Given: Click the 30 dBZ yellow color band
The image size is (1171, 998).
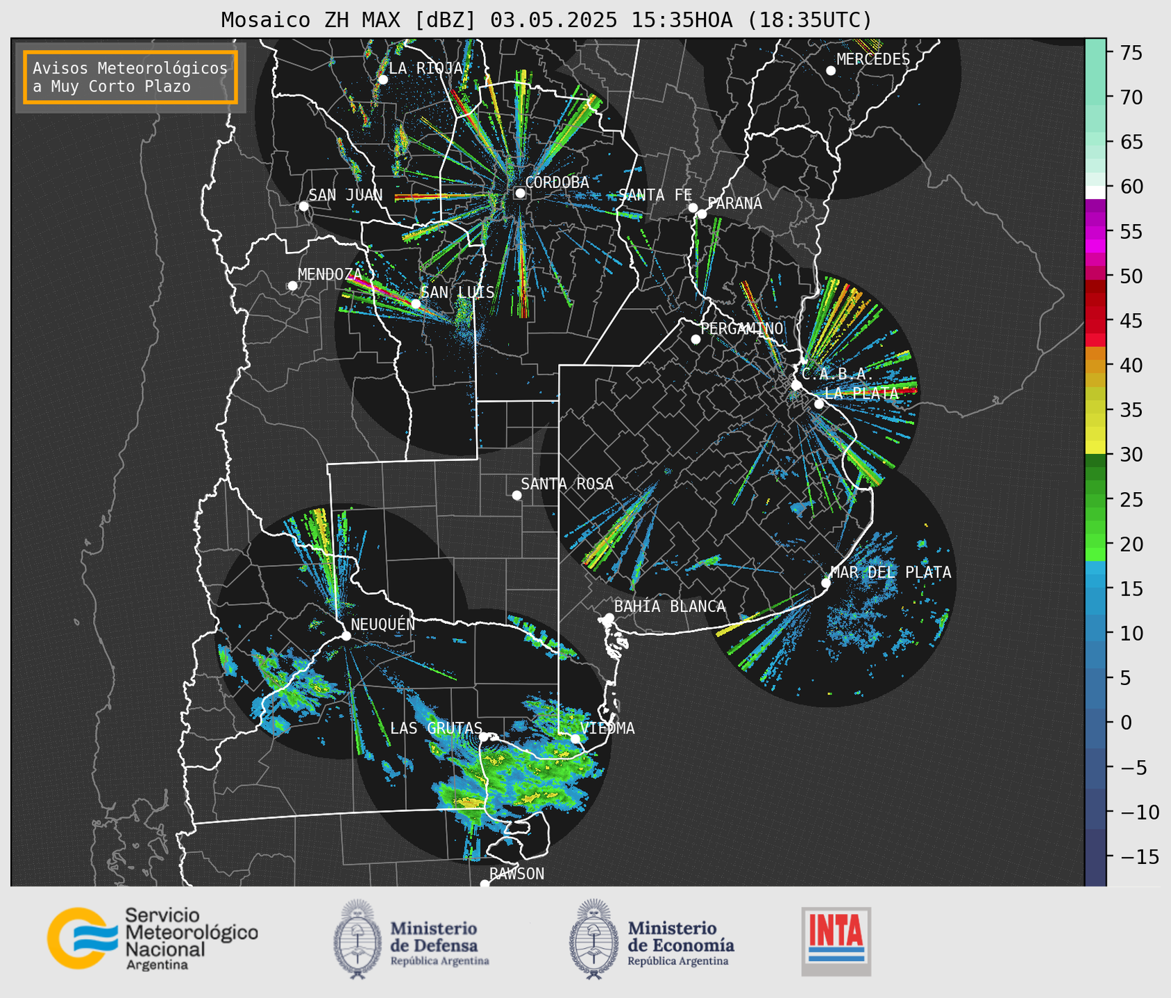Looking at the screenshot, I should pyautogui.click(x=1095, y=448).
